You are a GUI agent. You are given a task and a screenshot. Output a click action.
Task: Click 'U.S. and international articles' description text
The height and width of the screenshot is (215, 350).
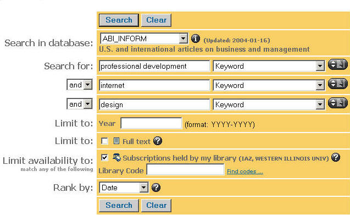coord(204,49)
